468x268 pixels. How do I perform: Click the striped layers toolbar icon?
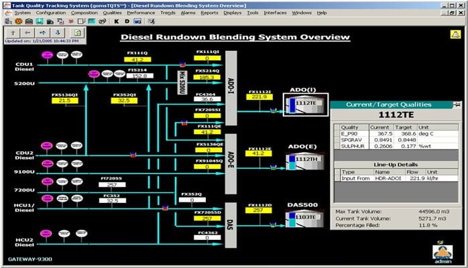(29, 21)
